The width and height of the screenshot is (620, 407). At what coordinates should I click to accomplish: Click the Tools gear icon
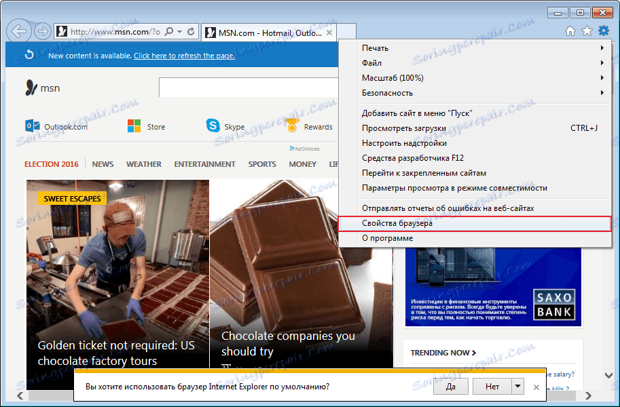tap(604, 31)
